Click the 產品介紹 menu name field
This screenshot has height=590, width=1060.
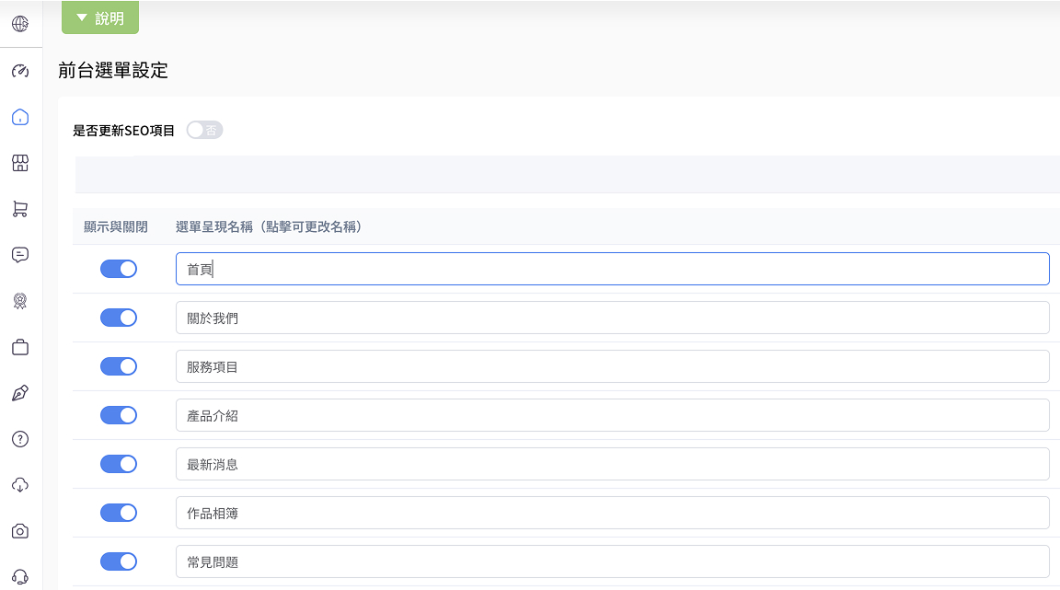(x=612, y=415)
